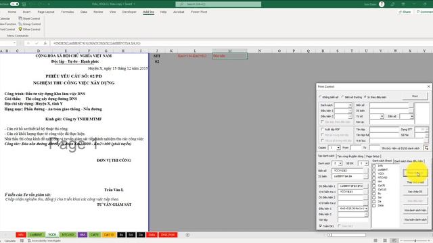Click the formula bar text
The height and width of the screenshot is (243, 433).
[97, 43]
